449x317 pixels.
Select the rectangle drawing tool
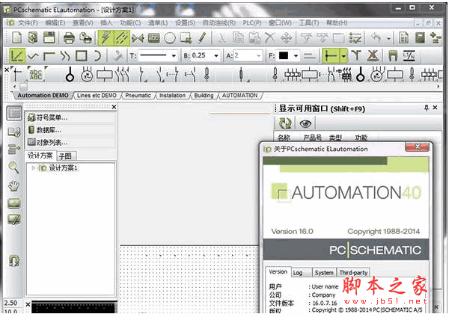coord(82,56)
